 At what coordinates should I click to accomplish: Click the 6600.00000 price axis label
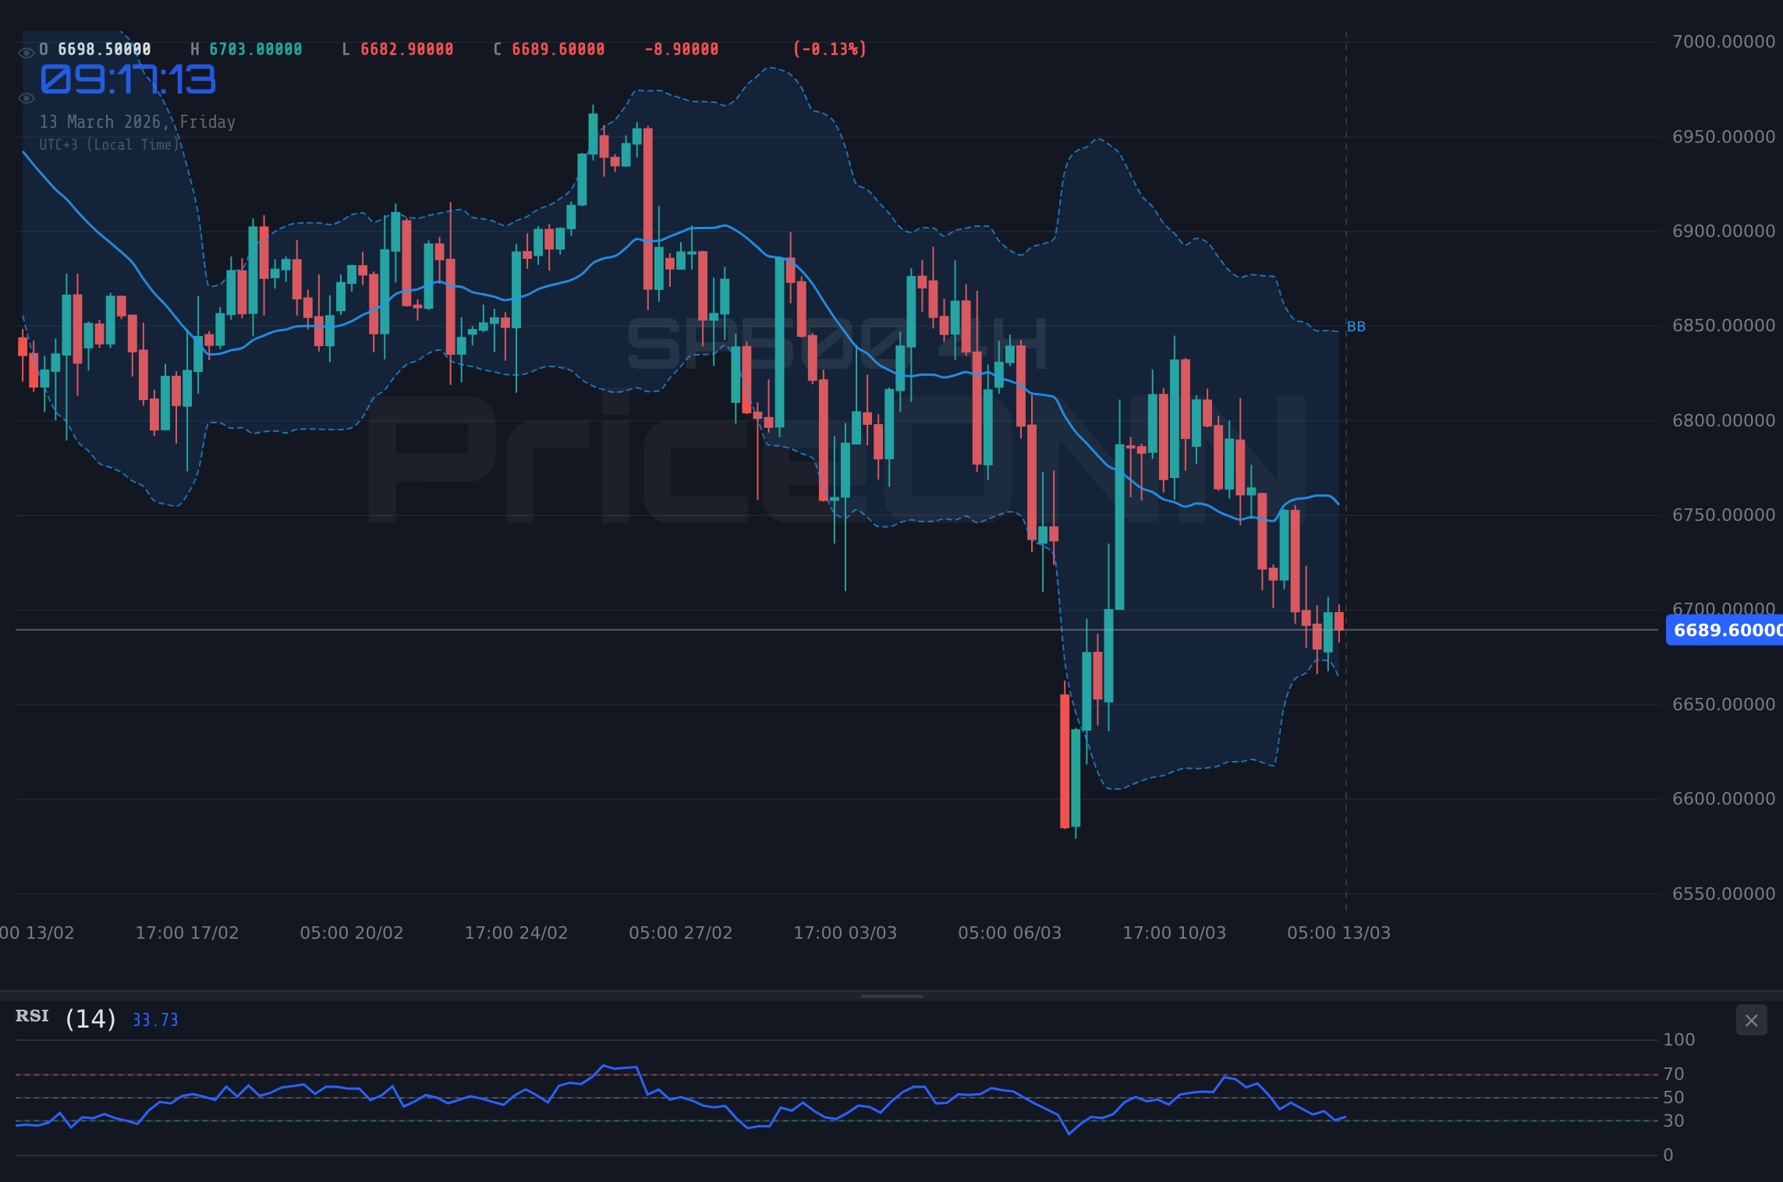[1724, 799]
